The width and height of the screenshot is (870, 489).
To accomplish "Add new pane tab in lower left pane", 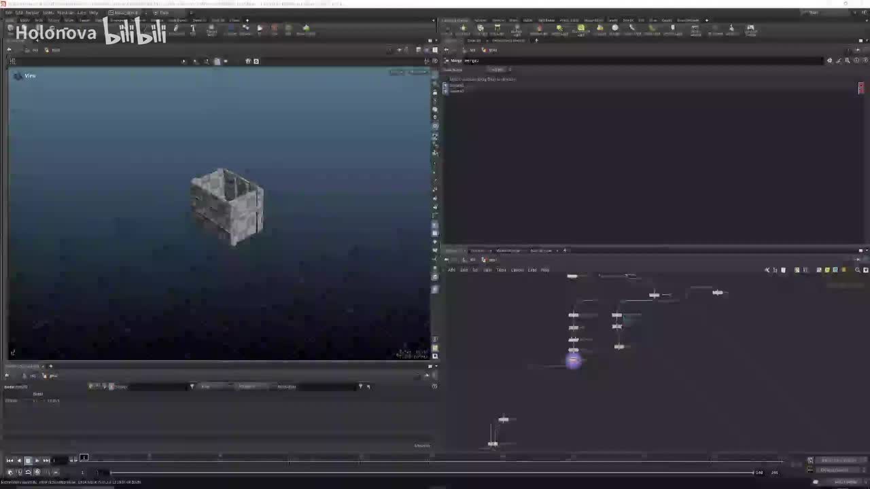I will pyautogui.click(x=50, y=366).
